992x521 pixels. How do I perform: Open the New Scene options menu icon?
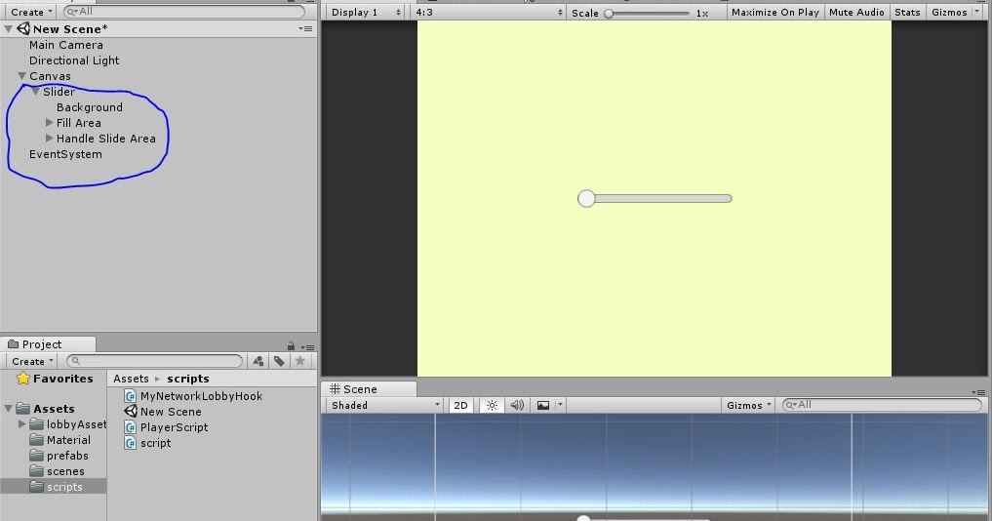tap(306, 28)
